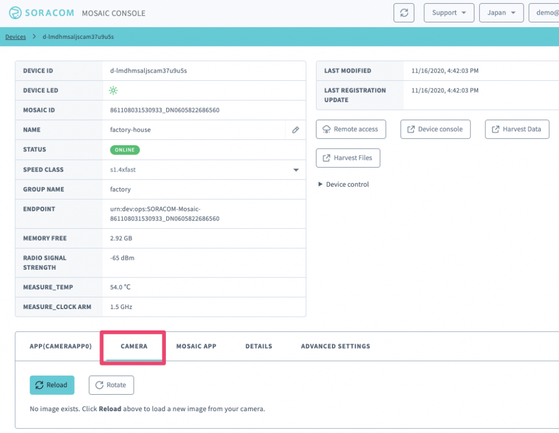Click the green device LED sun icon

pos(114,90)
